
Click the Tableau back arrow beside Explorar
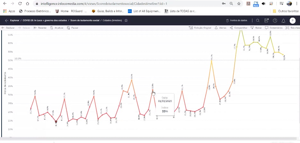(6, 21)
